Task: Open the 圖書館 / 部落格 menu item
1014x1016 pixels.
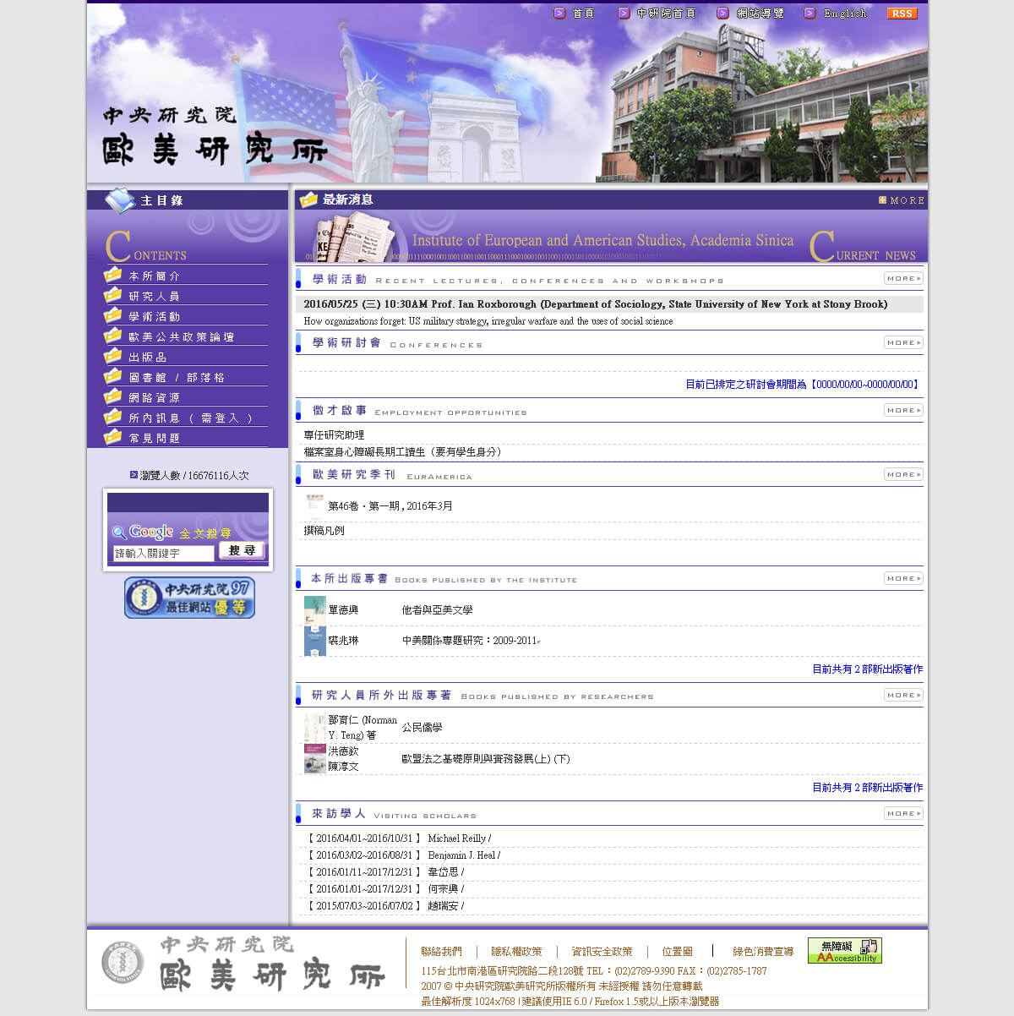Action: [x=177, y=378]
